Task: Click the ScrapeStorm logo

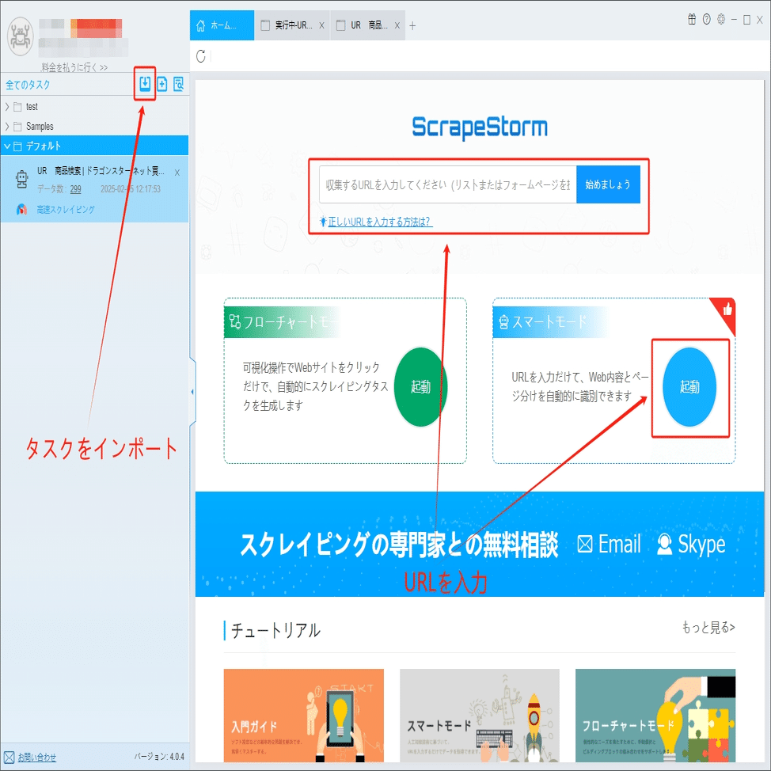Action: coord(480,127)
